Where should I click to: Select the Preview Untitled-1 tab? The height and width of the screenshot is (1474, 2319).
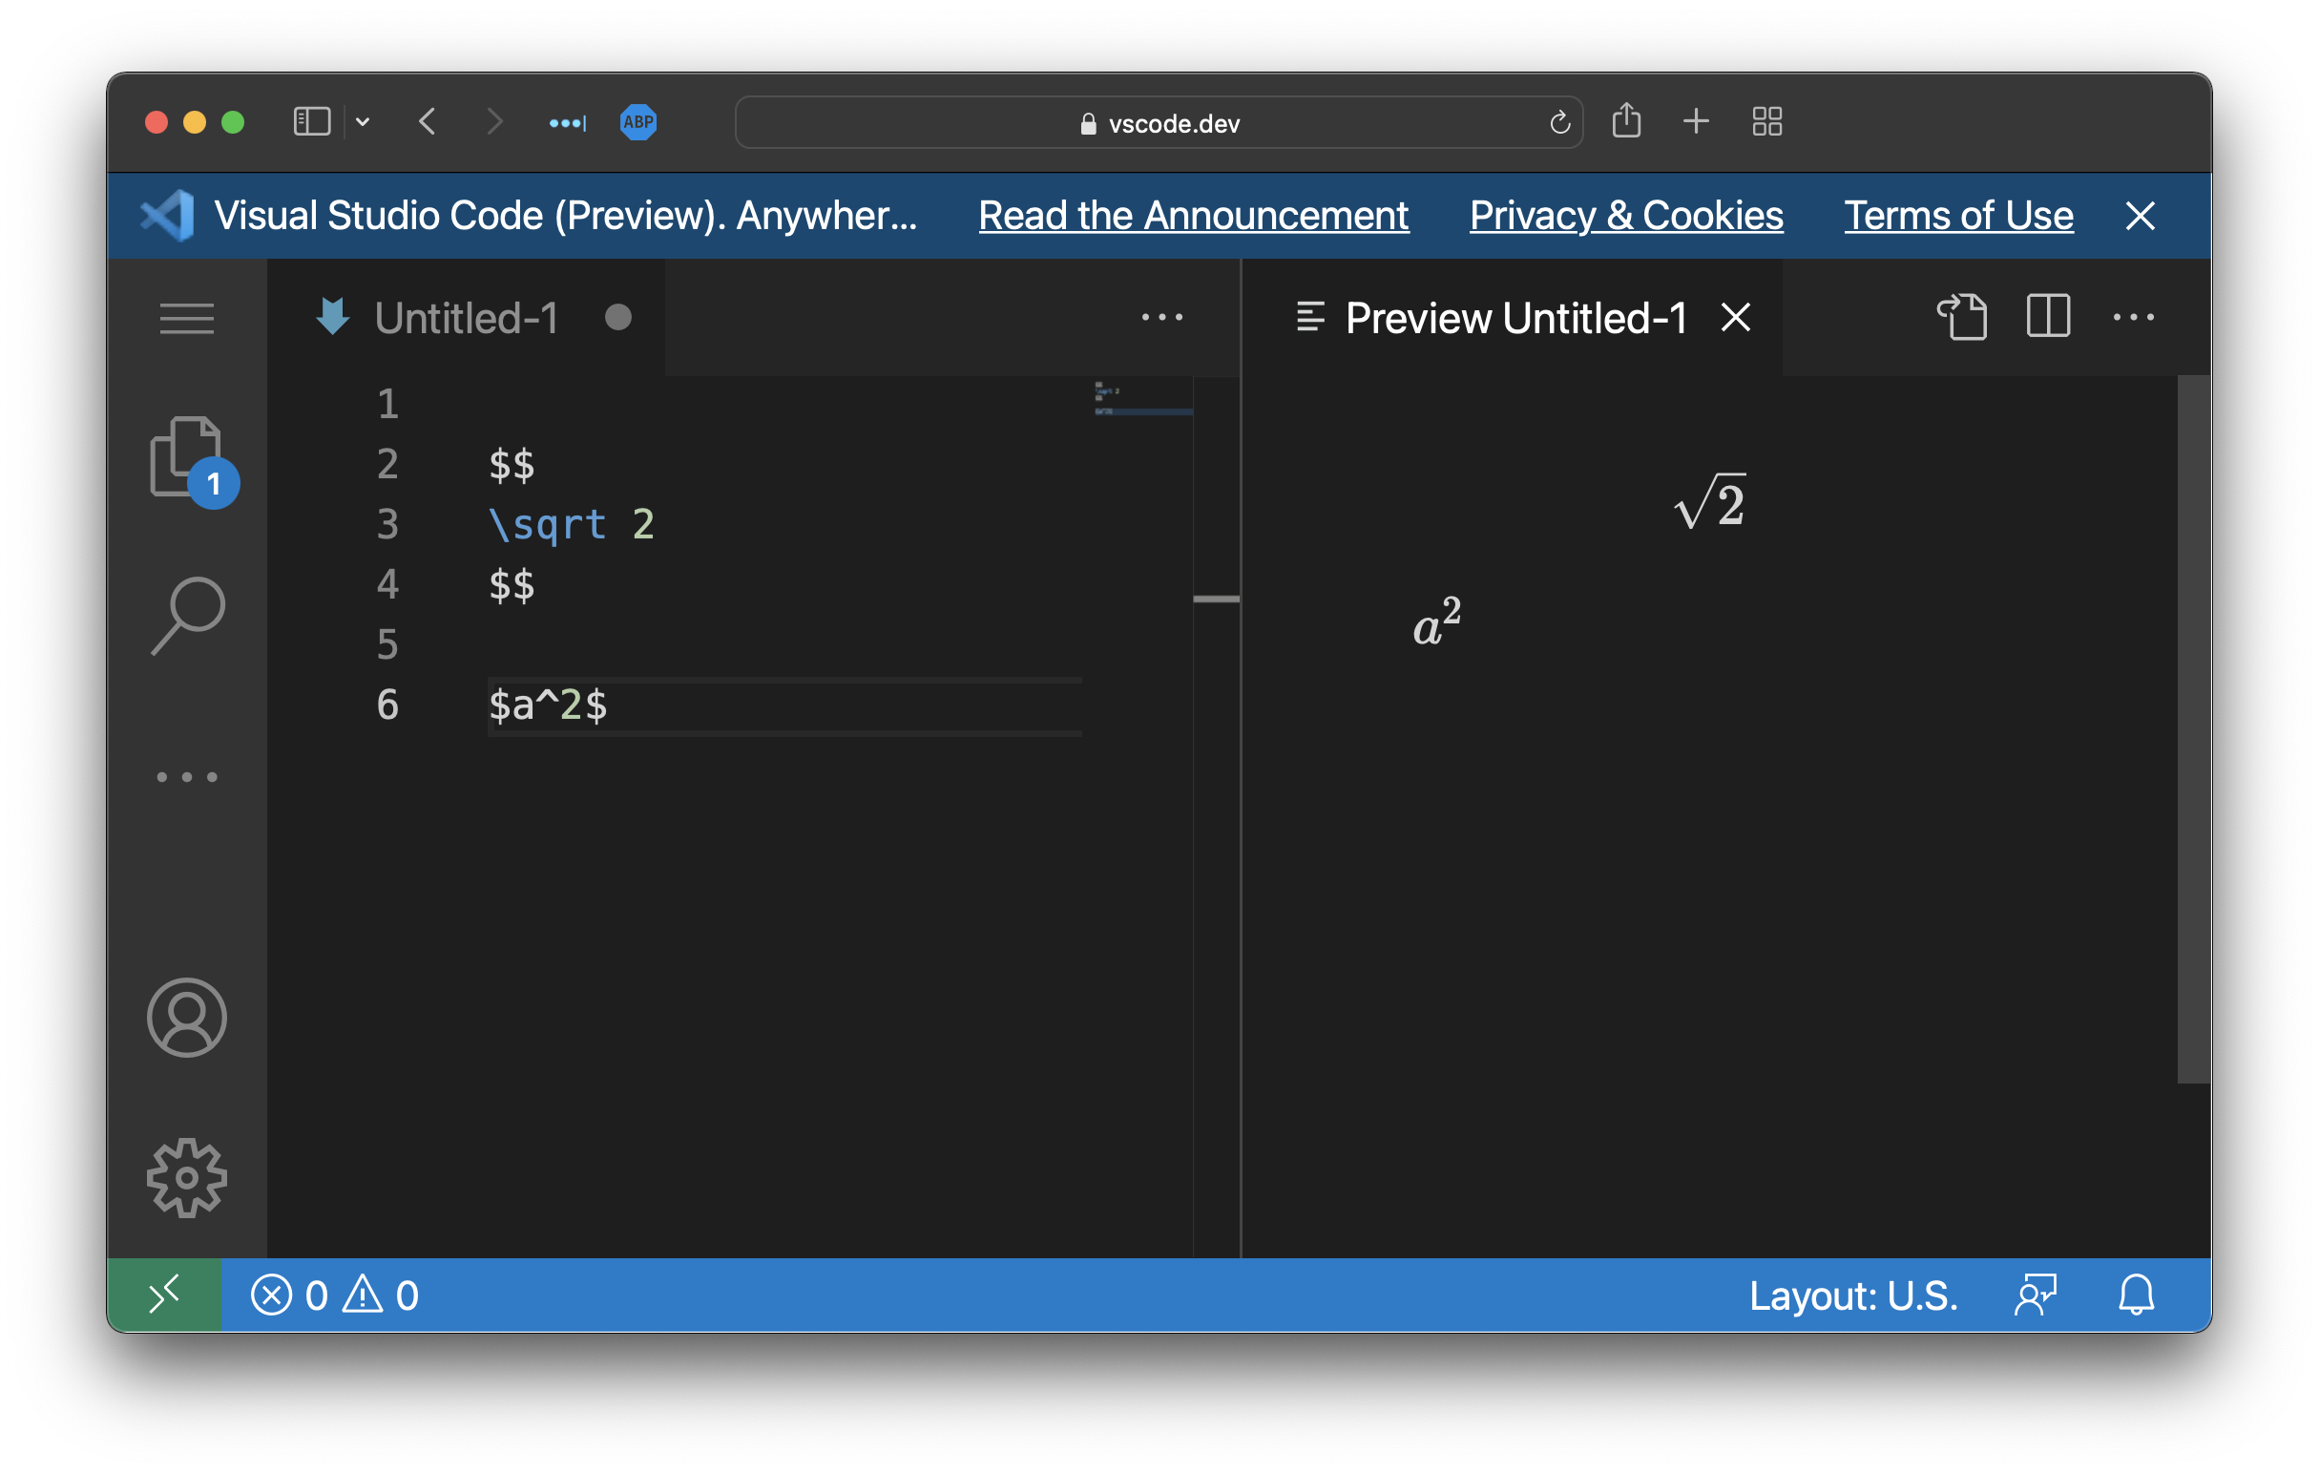coord(1515,318)
